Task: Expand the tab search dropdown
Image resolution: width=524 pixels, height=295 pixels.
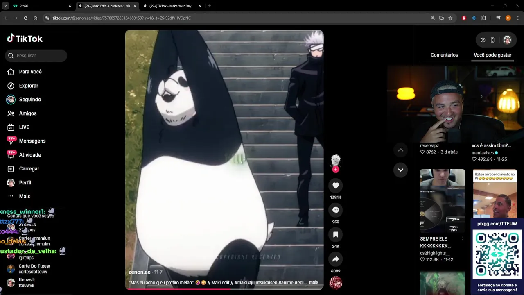Action: (x=5, y=6)
